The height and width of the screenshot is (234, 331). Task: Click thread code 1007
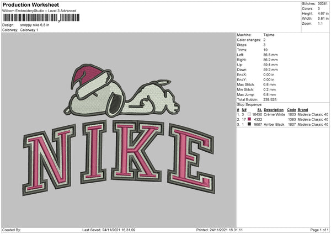(x=292, y=124)
